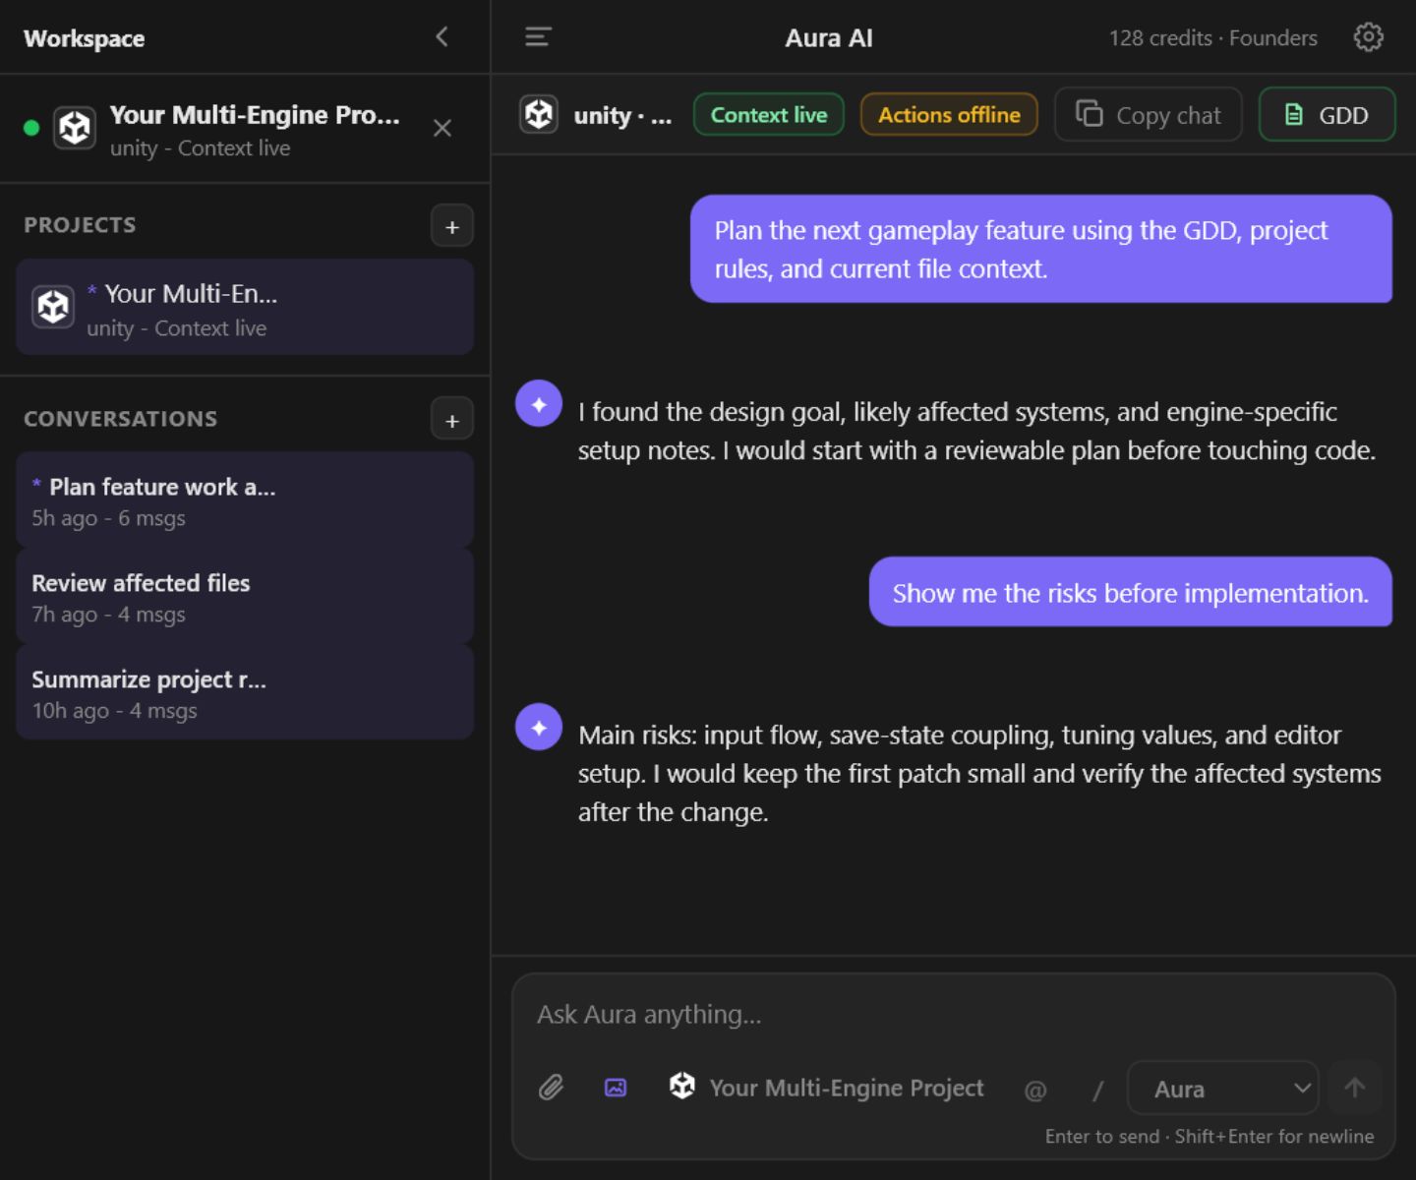Viewport: 1416px width, 1180px height.
Task: Click the Actions offline status badge
Action: tap(949, 115)
